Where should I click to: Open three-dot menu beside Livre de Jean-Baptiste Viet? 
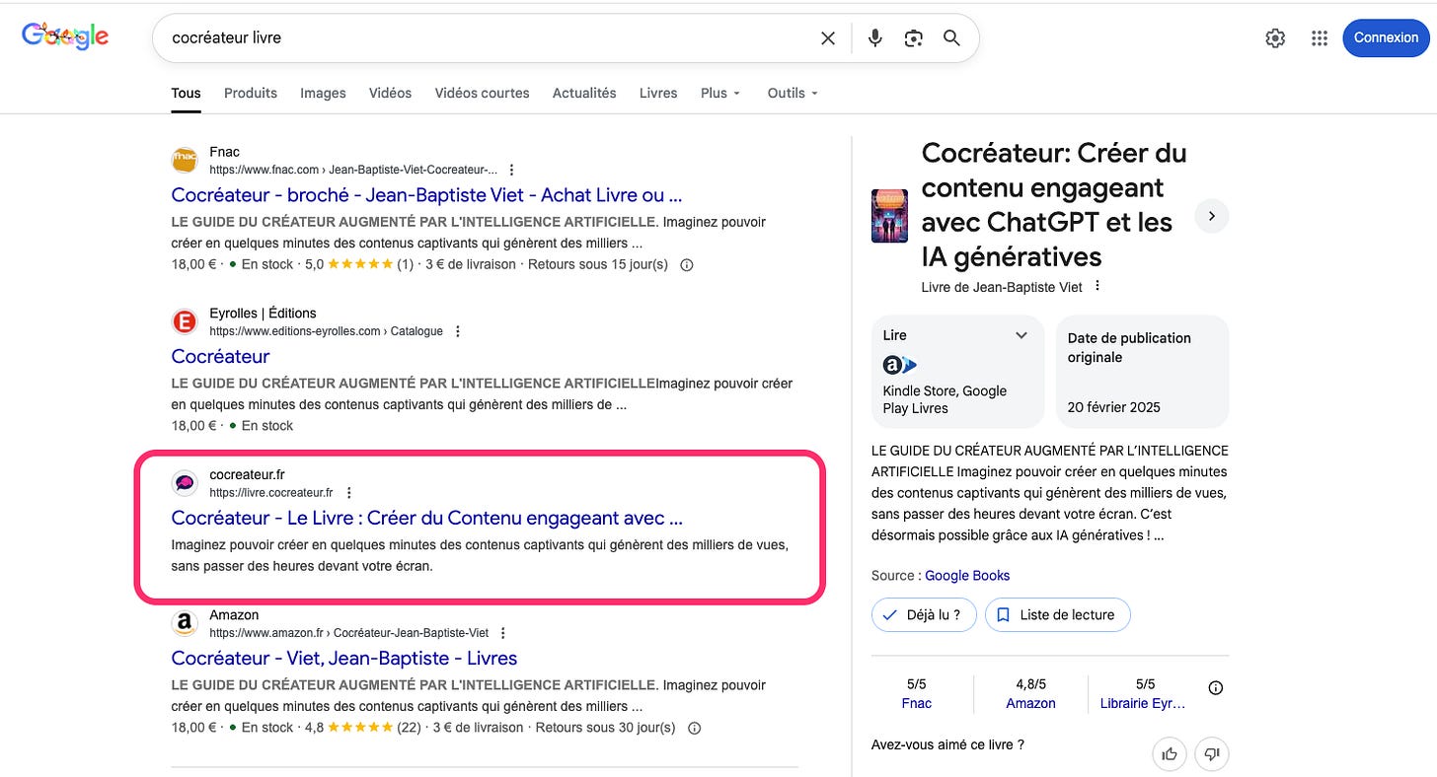tap(1097, 287)
